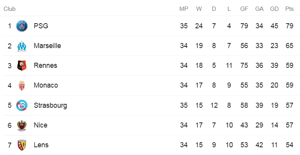Select the Rennes team name

coord(46,65)
